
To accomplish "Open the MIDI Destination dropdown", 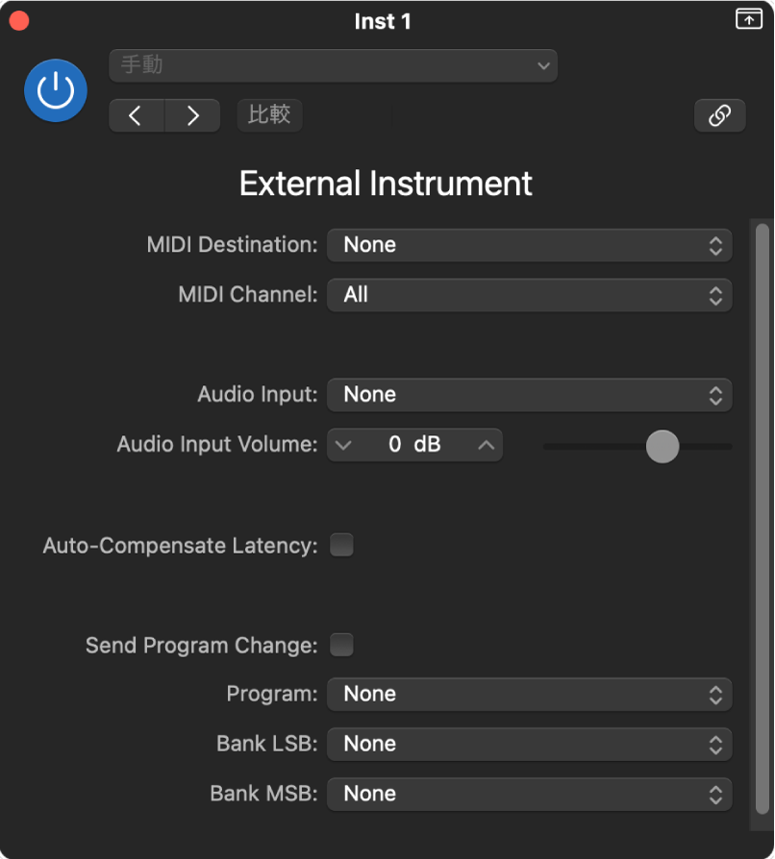I will click(x=529, y=245).
